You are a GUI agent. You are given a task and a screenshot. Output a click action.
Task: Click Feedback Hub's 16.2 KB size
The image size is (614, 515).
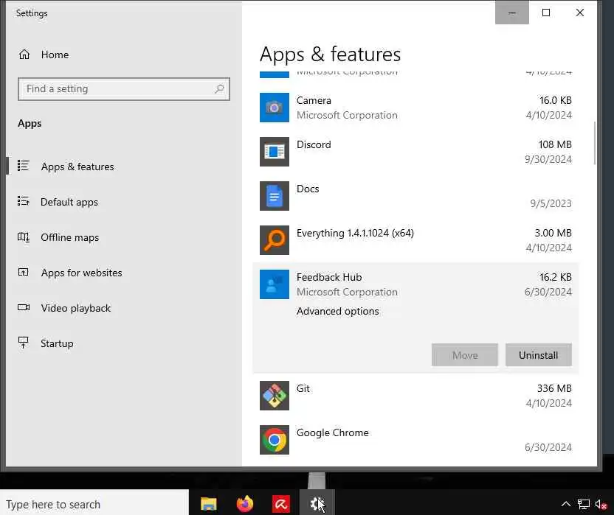(555, 277)
